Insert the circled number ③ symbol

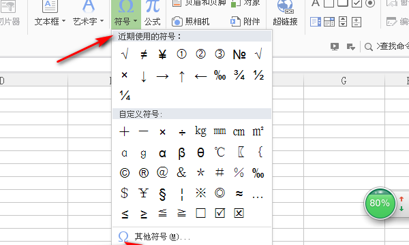(219, 54)
